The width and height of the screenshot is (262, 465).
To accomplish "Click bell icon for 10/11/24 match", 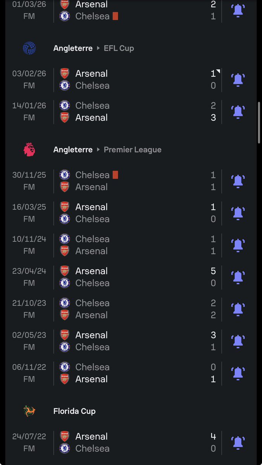I will click(x=238, y=245).
